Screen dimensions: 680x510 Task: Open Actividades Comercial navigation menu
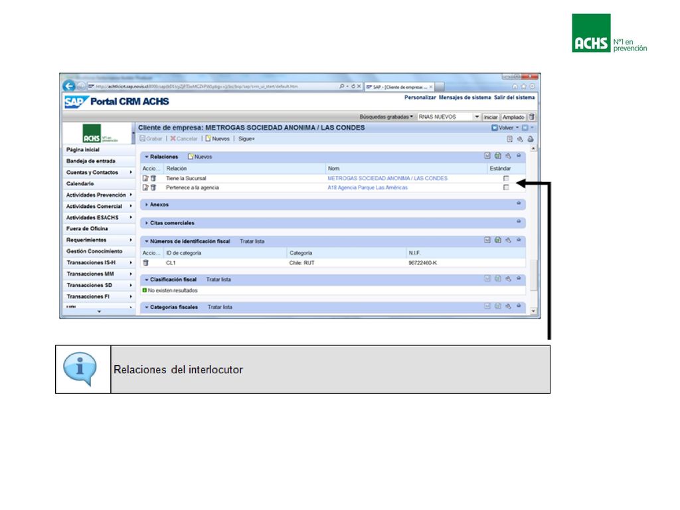[x=99, y=207]
